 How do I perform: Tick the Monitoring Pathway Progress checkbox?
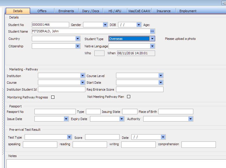point(53,97)
